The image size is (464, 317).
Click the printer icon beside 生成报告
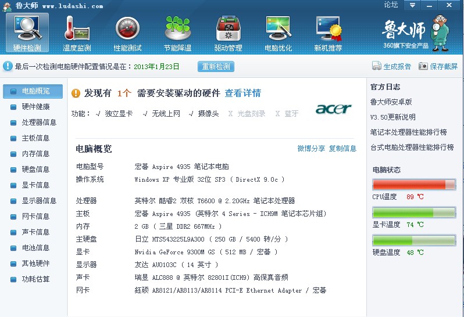pos(376,66)
